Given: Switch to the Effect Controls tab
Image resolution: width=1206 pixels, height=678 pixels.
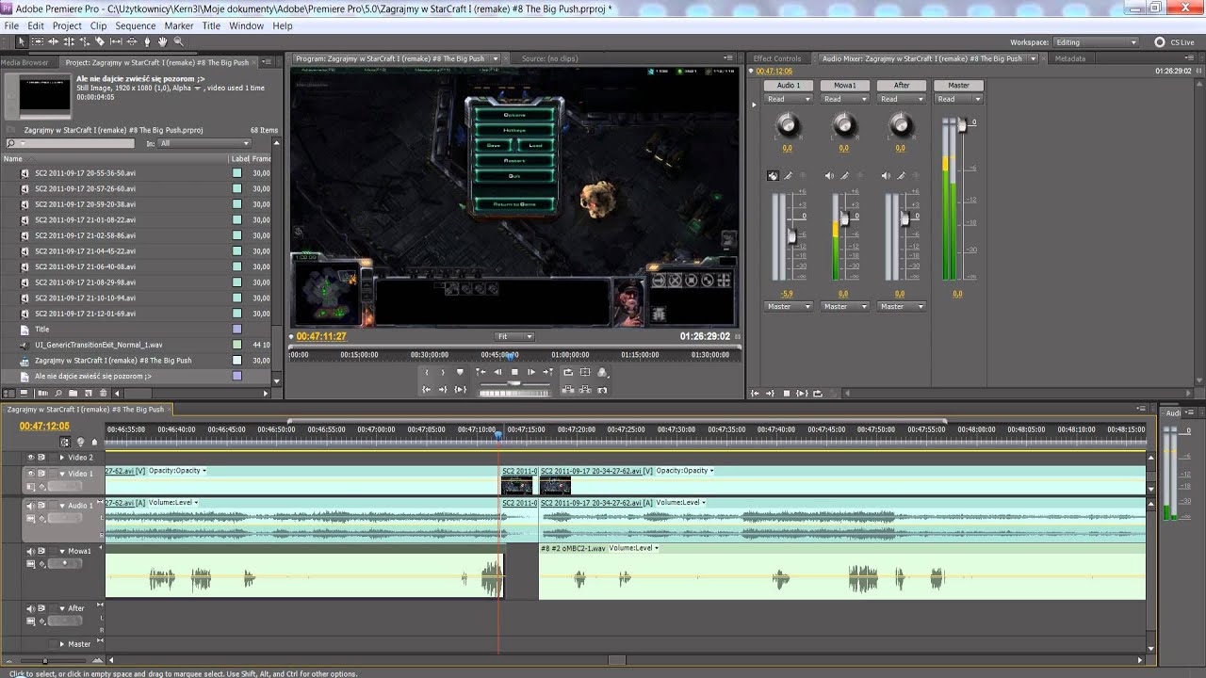Looking at the screenshot, I should 777,58.
